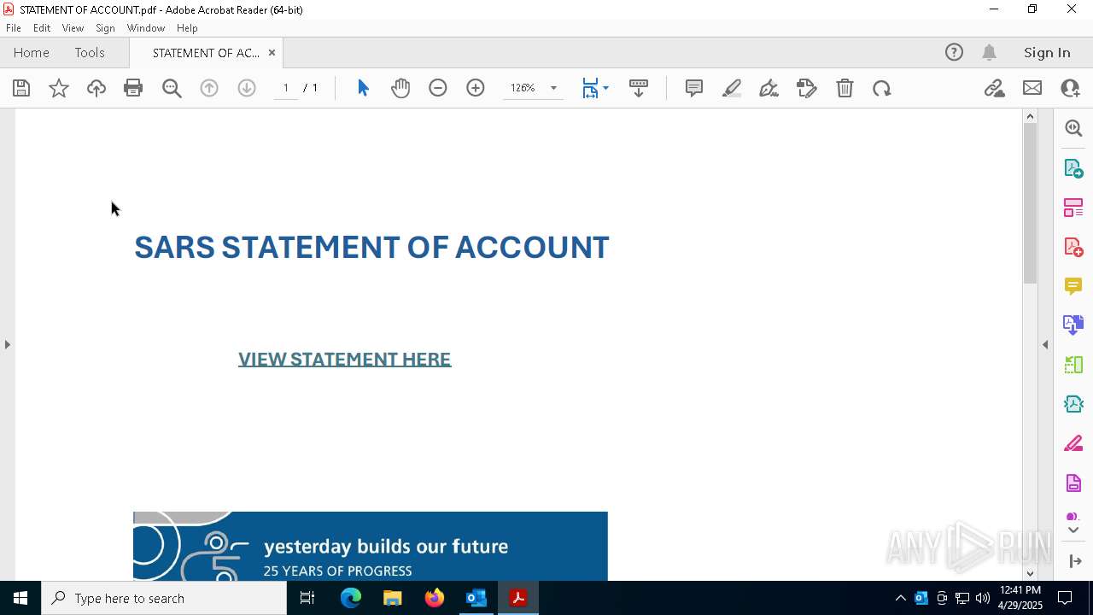Open the View menu
The width and height of the screenshot is (1093, 615).
73,27
